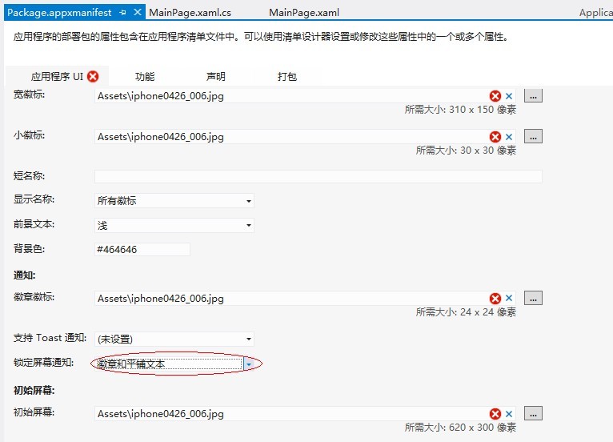Viewport: 613px width, 442px height.
Task: Click the 通知: section heading
Action: pos(24,275)
